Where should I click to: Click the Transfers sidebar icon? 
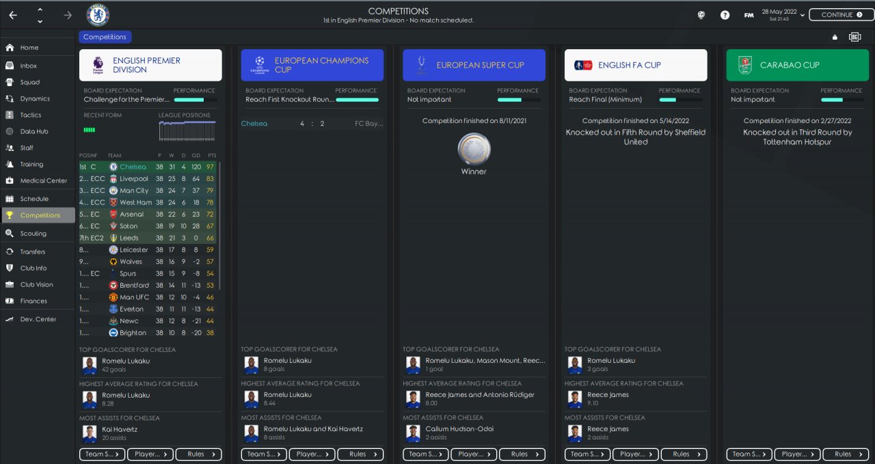coord(10,251)
